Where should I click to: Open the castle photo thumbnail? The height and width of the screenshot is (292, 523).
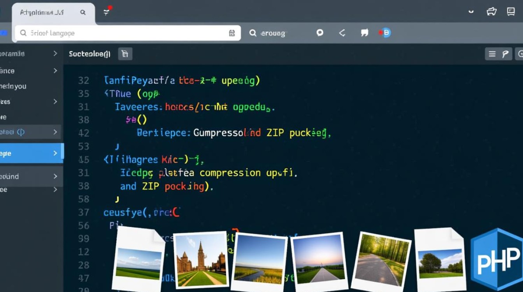click(x=201, y=259)
